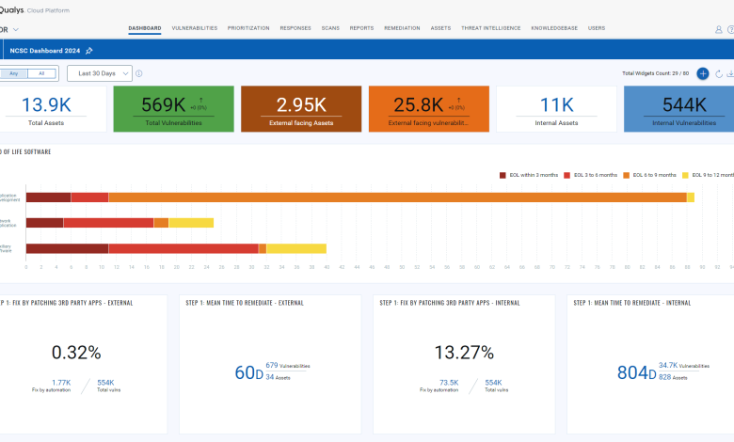Open the user profile icon
The height and width of the screenshot is (442, 734).
point(719,29)
